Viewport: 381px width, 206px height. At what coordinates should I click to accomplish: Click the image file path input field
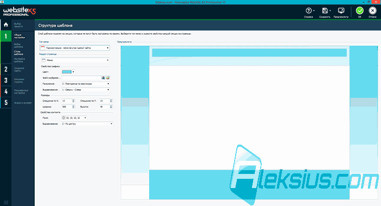[81, 78]
